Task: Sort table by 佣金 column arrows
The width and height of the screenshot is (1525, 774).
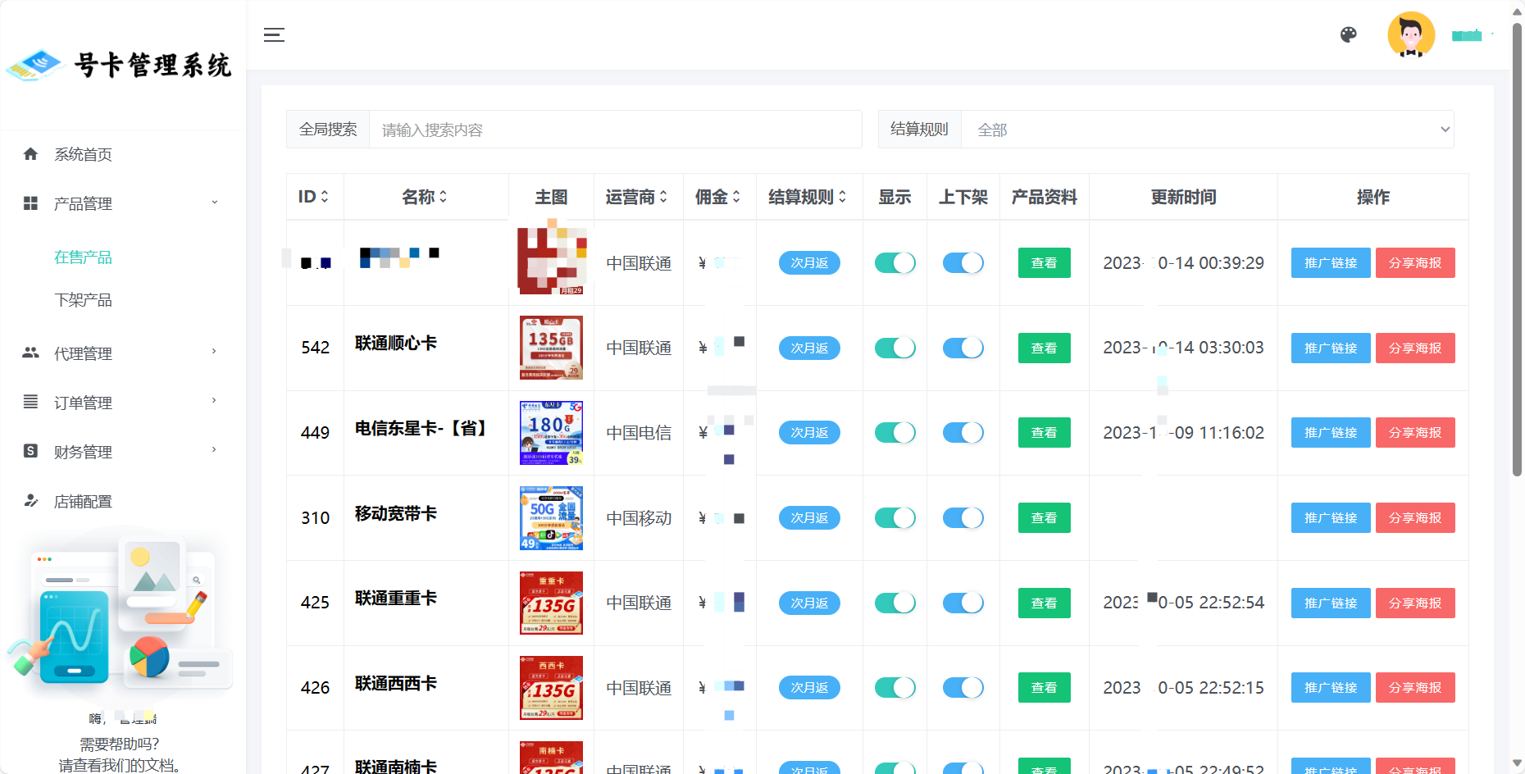Action: (x=736, y=197)
